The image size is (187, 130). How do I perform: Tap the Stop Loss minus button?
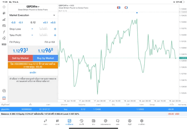click(32, 29)
